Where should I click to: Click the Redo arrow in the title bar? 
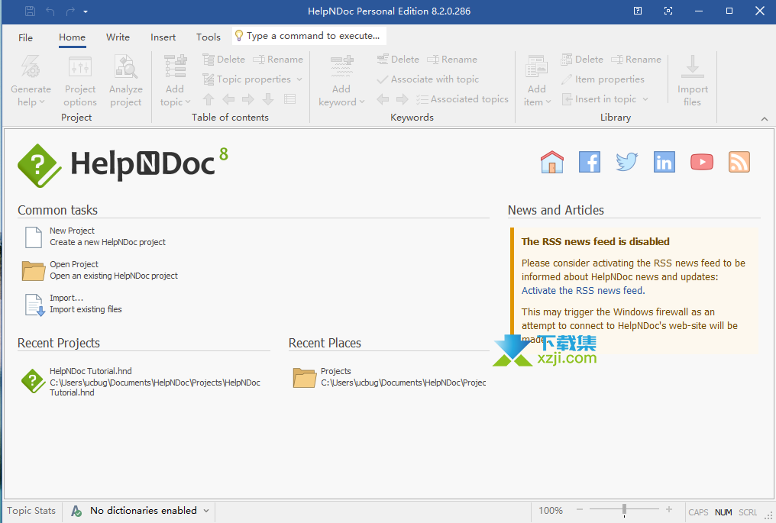70,11
